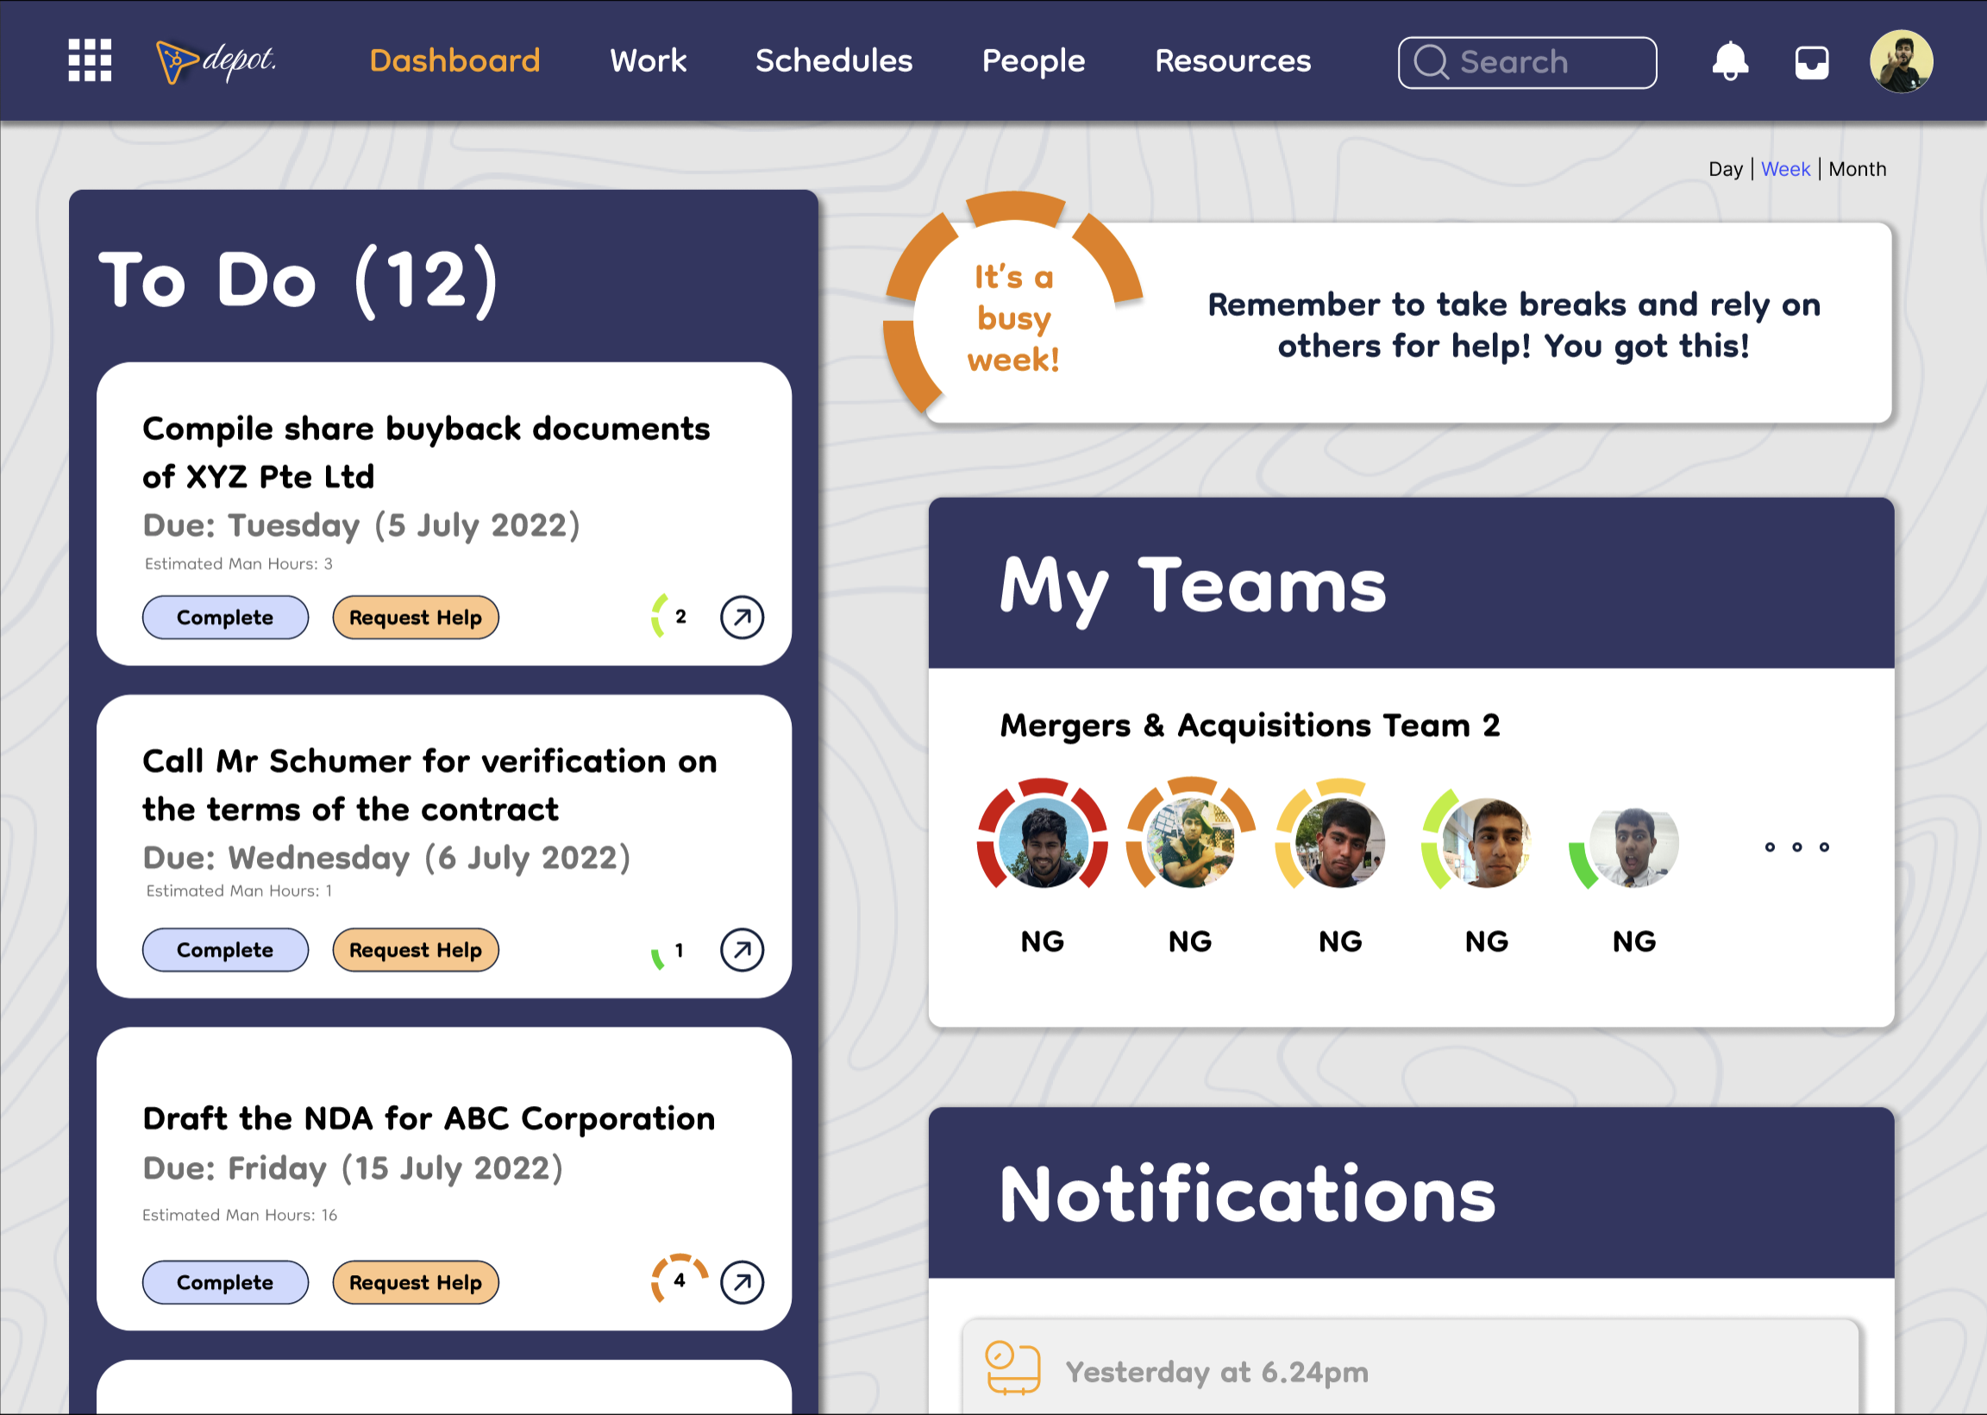This screenshot has height=1415, width=1987.
Task: Switch view to Day
Action: pyautogui.click(x=1725, y=169)
